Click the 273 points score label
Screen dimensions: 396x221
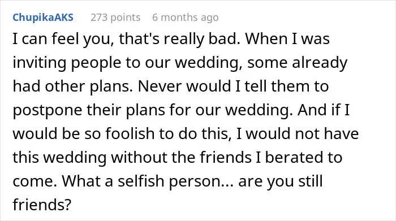pyautogui.click(x=115, y=18)
